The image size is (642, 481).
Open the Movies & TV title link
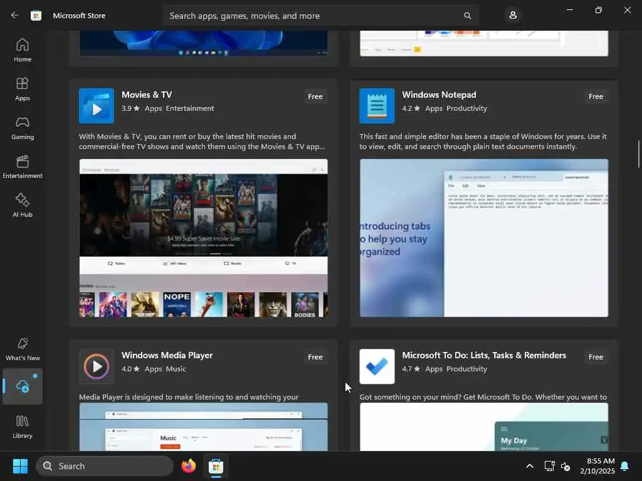(x=147, y=95)
